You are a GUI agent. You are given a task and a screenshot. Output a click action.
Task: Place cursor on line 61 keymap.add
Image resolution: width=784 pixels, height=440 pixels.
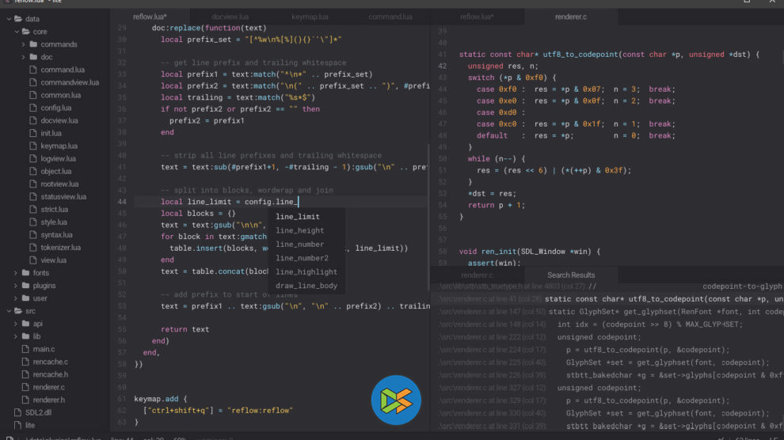(x=161, y=399)
